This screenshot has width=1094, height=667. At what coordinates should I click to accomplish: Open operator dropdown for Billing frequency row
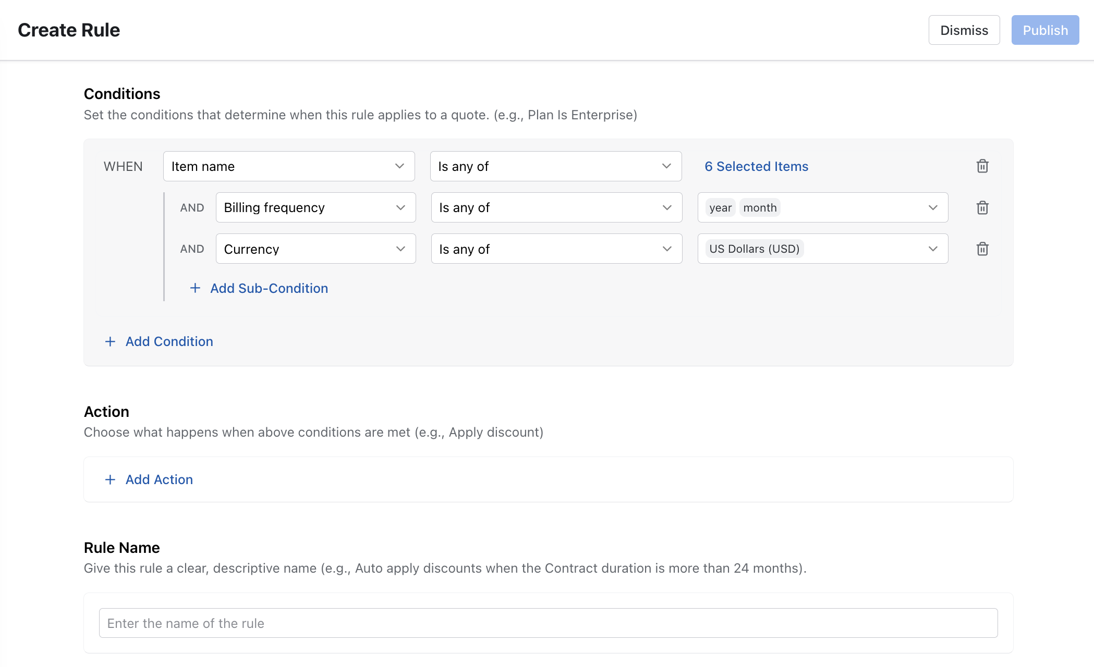(556, 207)
